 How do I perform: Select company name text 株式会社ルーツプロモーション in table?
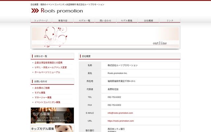tap(123, 65)
